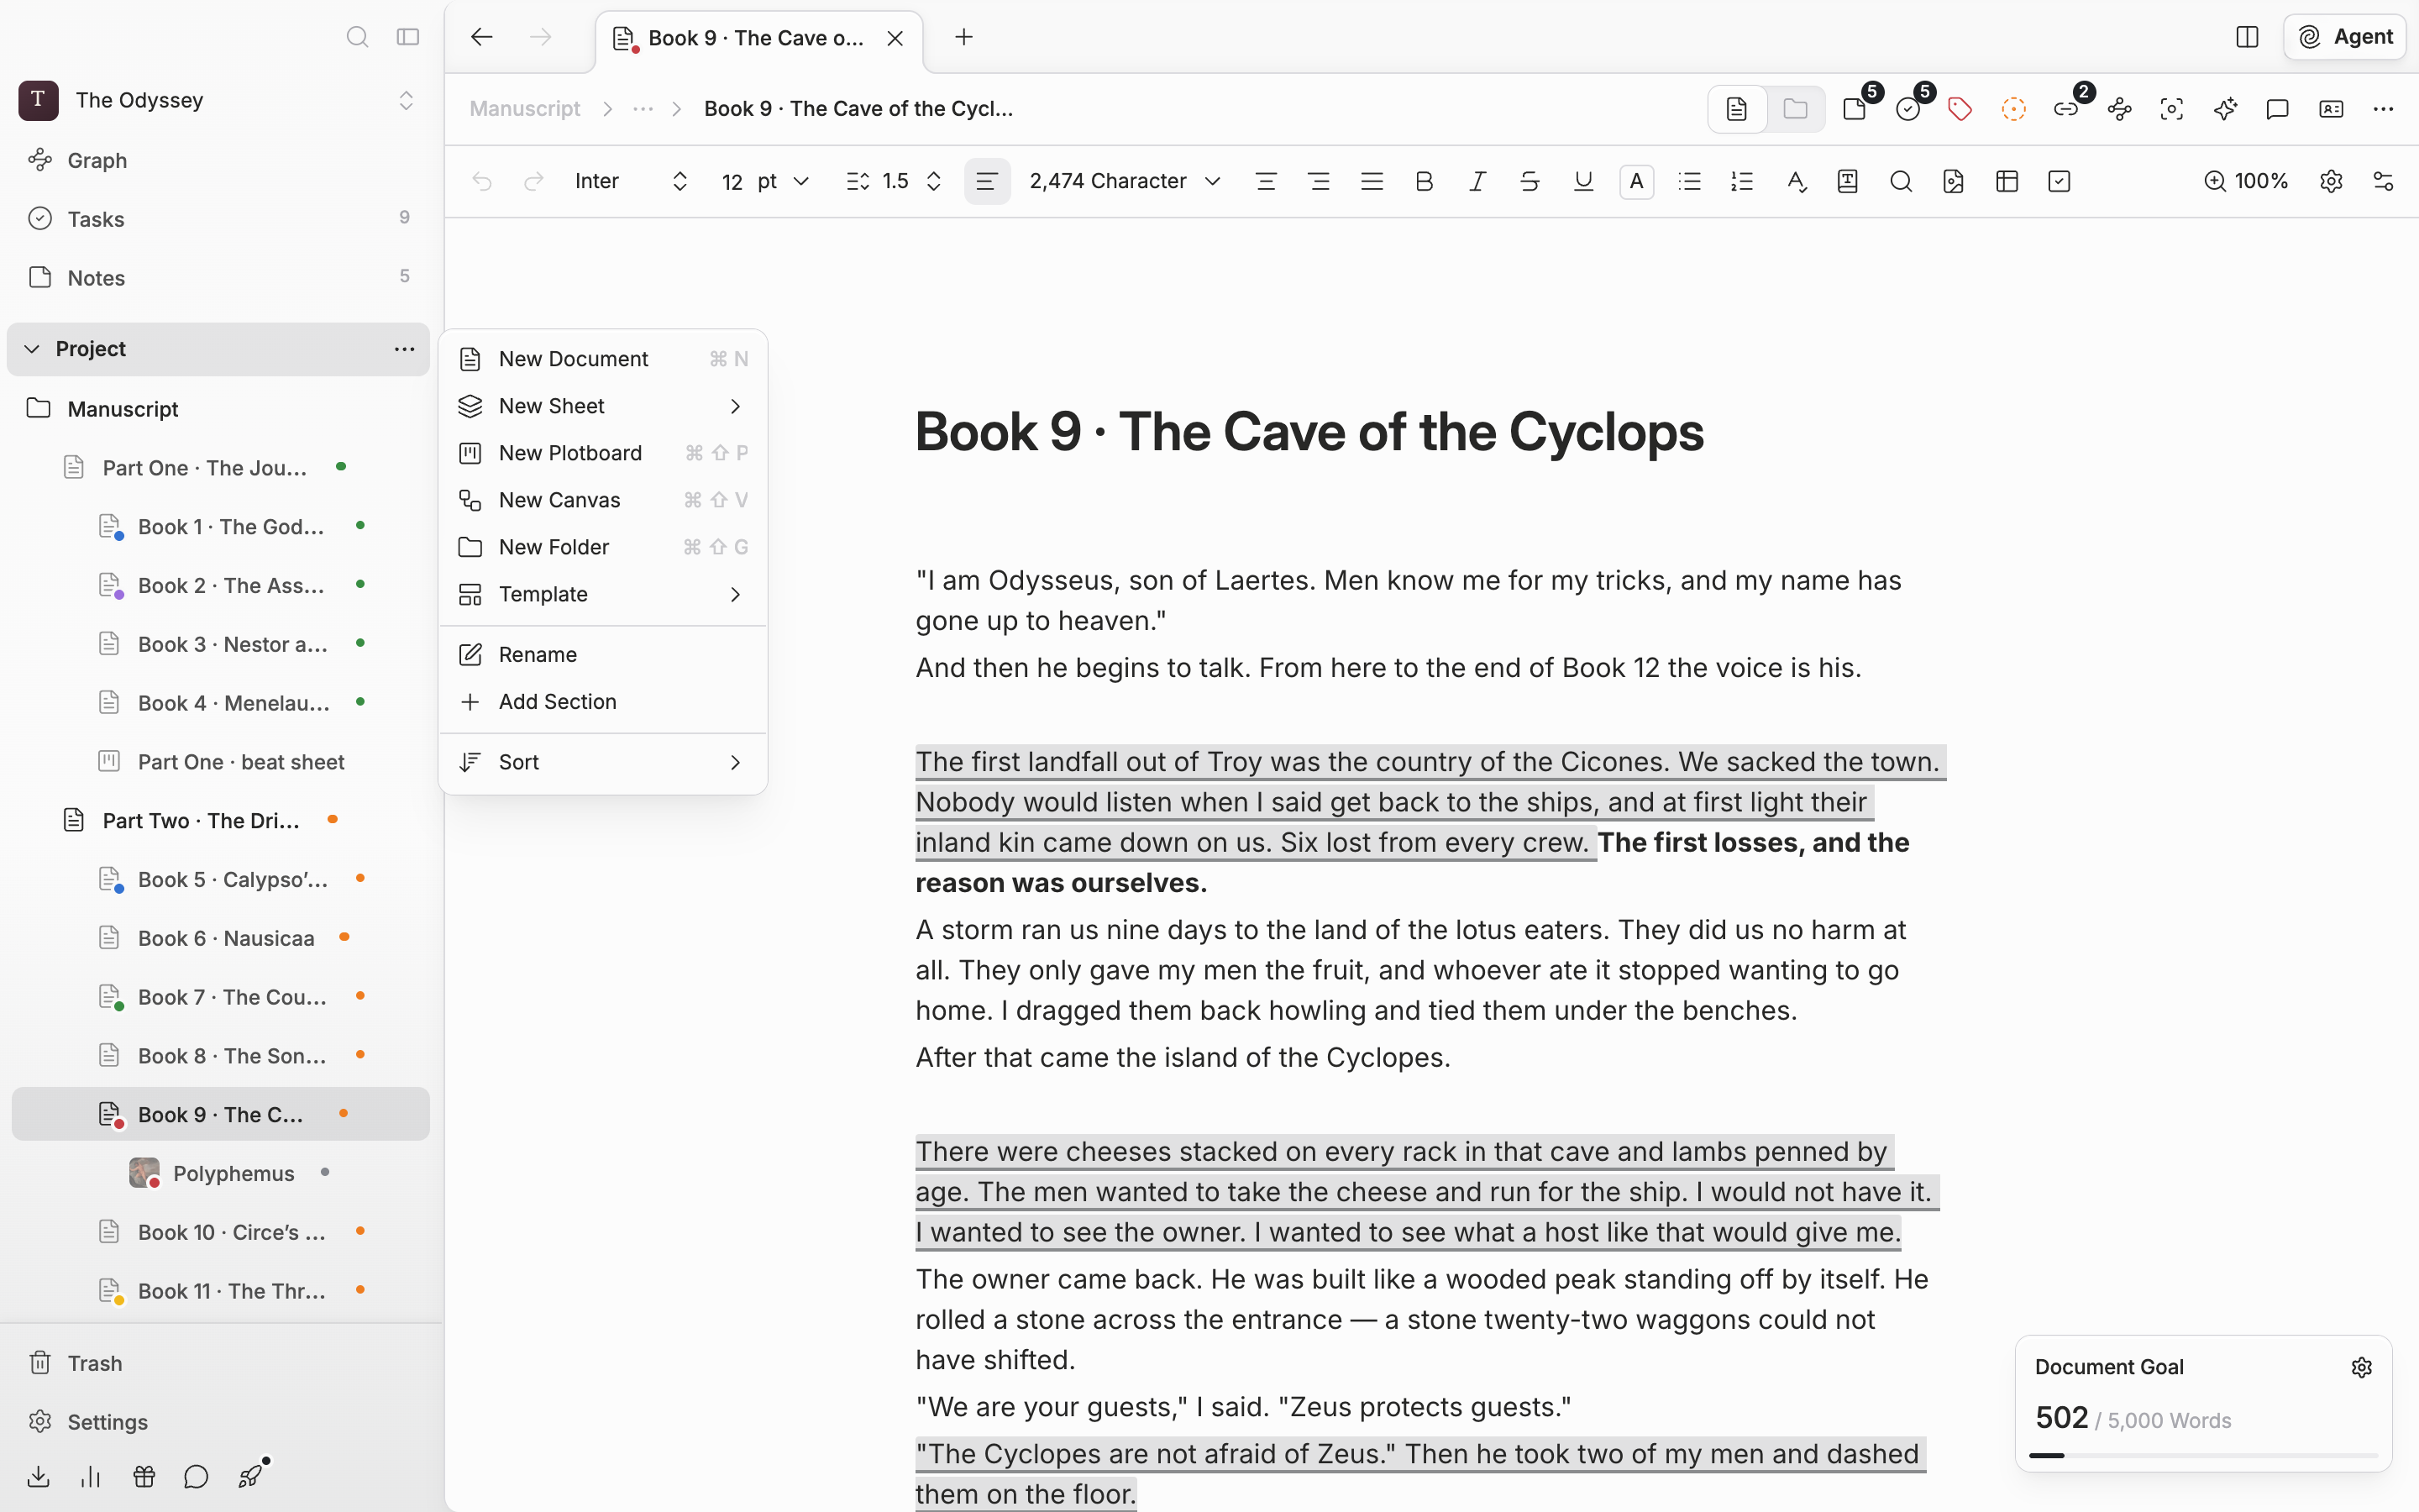
Task: Open the sidebar search icon
Action: (357, 37)
